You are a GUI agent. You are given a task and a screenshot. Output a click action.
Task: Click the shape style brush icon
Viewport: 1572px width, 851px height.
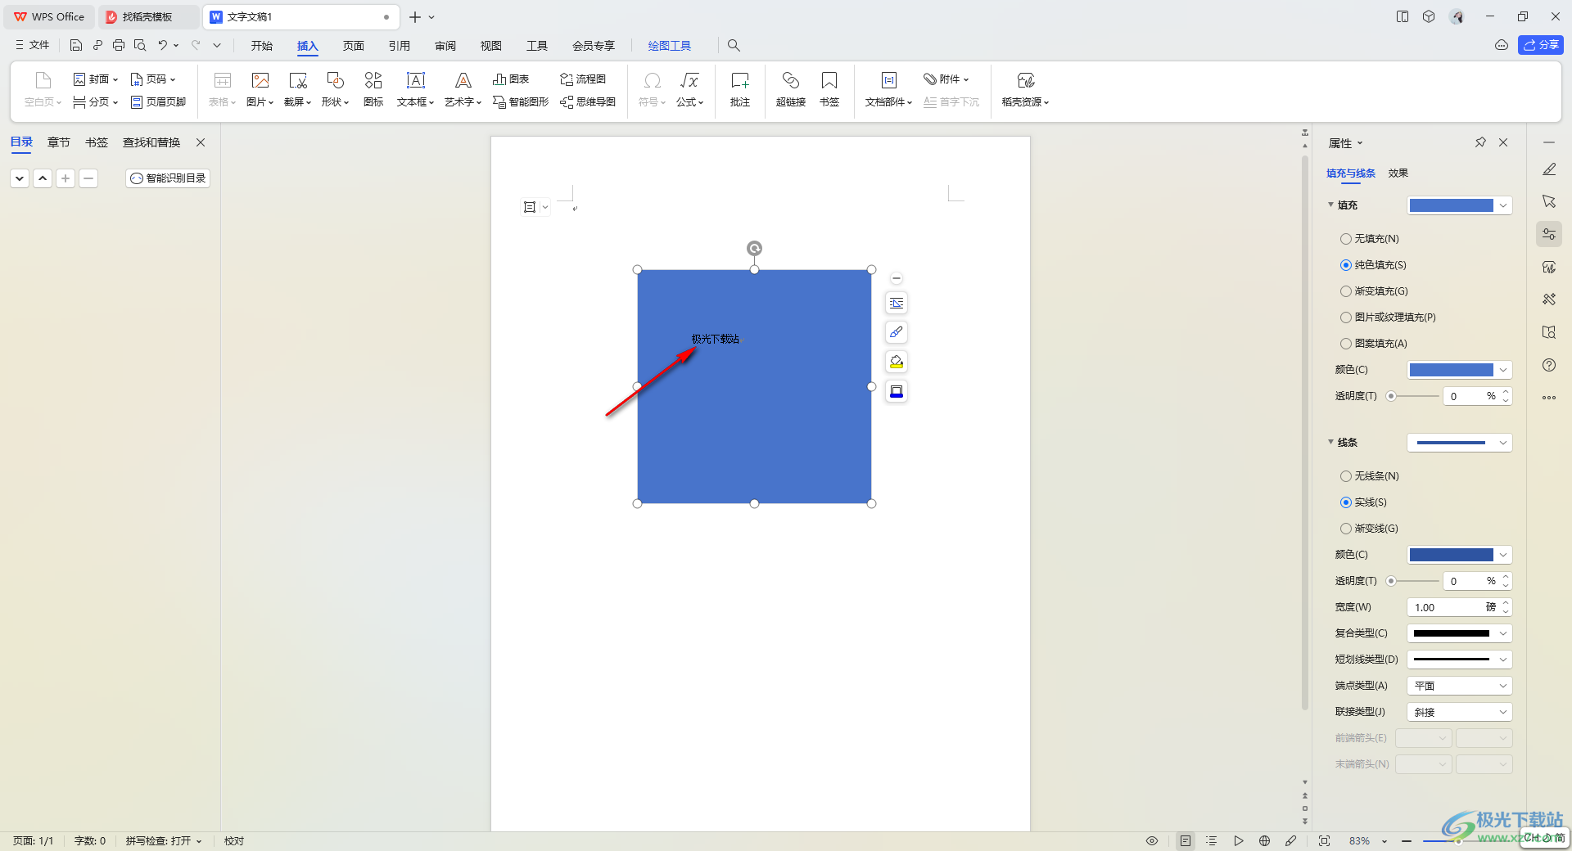[897, 332]
